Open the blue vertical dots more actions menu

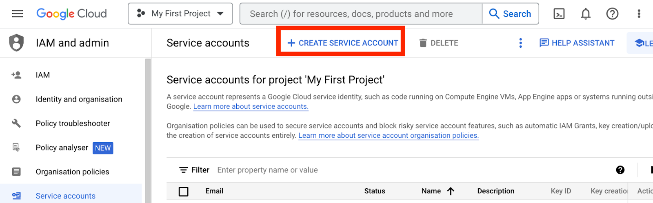pyautogui.click(x=520, y=43)
